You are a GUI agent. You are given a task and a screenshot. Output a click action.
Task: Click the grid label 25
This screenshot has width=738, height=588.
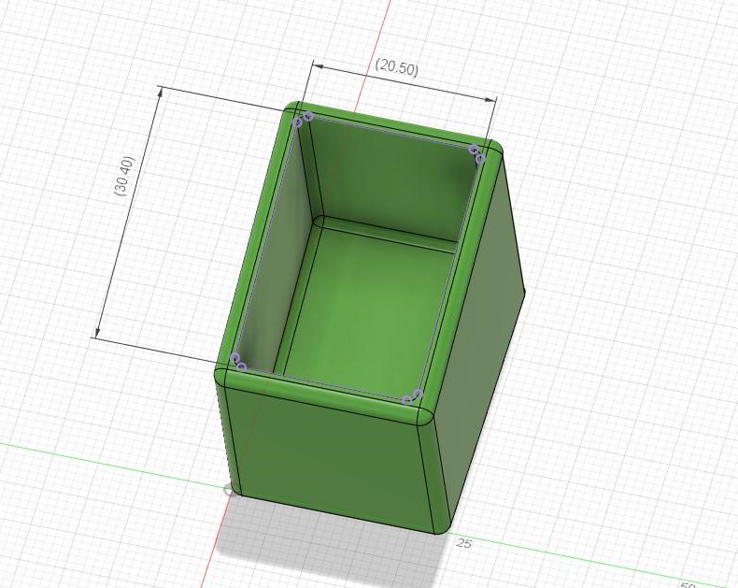click(463, 543)
